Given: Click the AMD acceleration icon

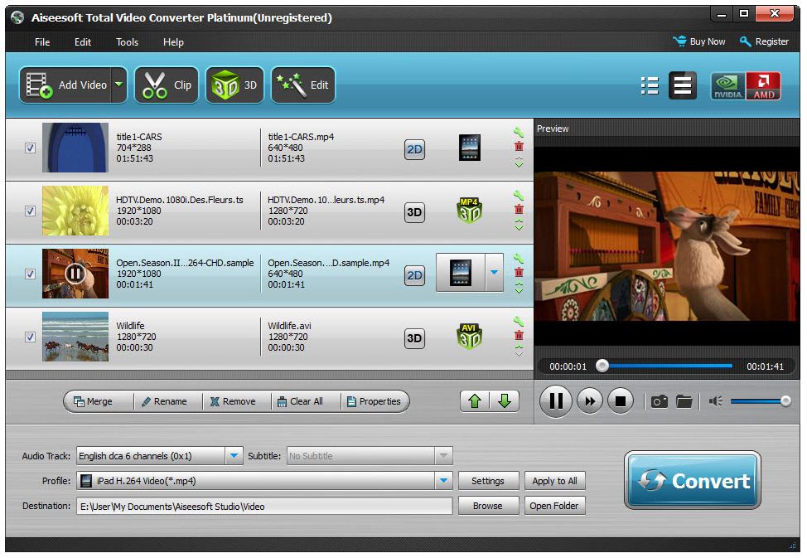Looking at the screenshot, I should tap(762, 85).
